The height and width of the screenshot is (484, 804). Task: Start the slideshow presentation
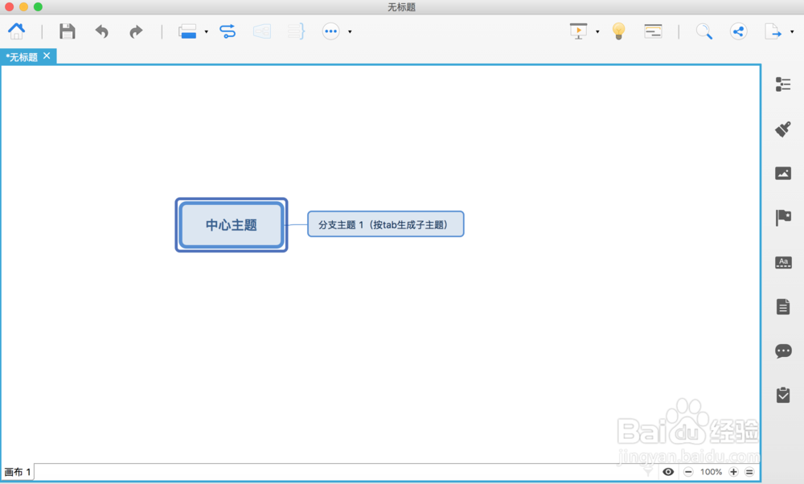click(x=577, y=31)
